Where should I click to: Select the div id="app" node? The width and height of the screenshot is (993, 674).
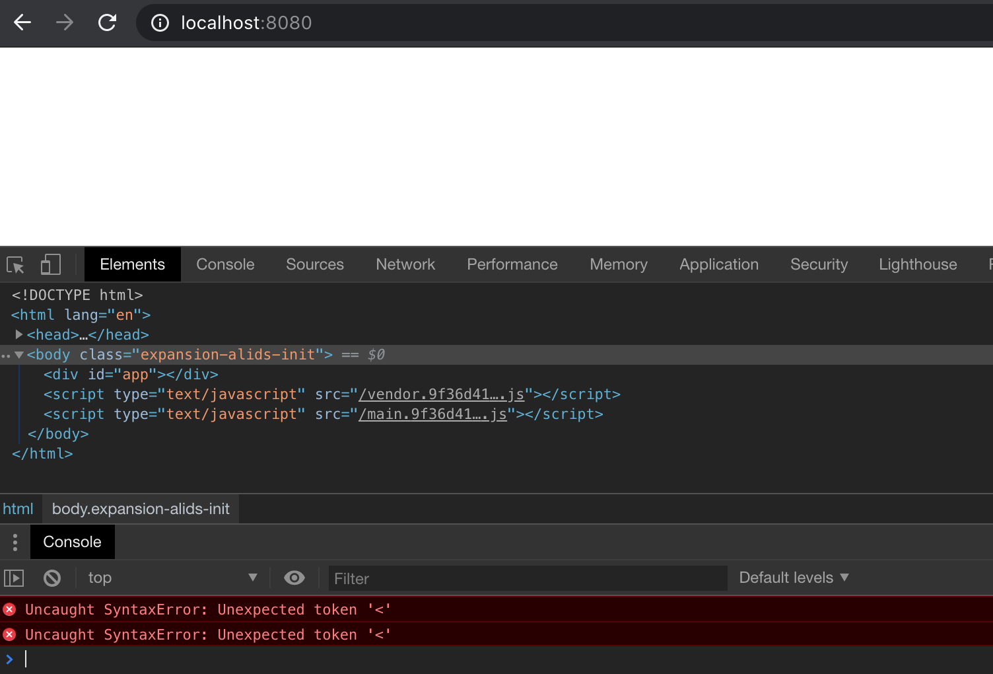[131, 375]
